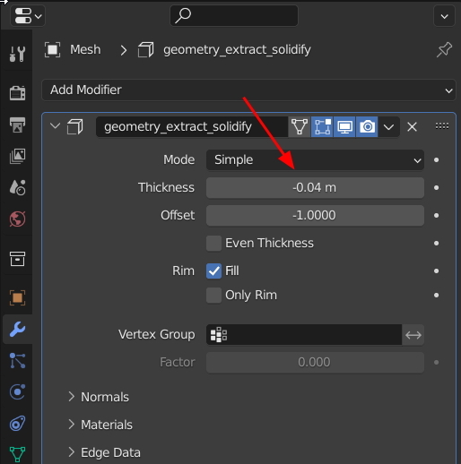Toggle modifier display in render

tap(367, 127)
